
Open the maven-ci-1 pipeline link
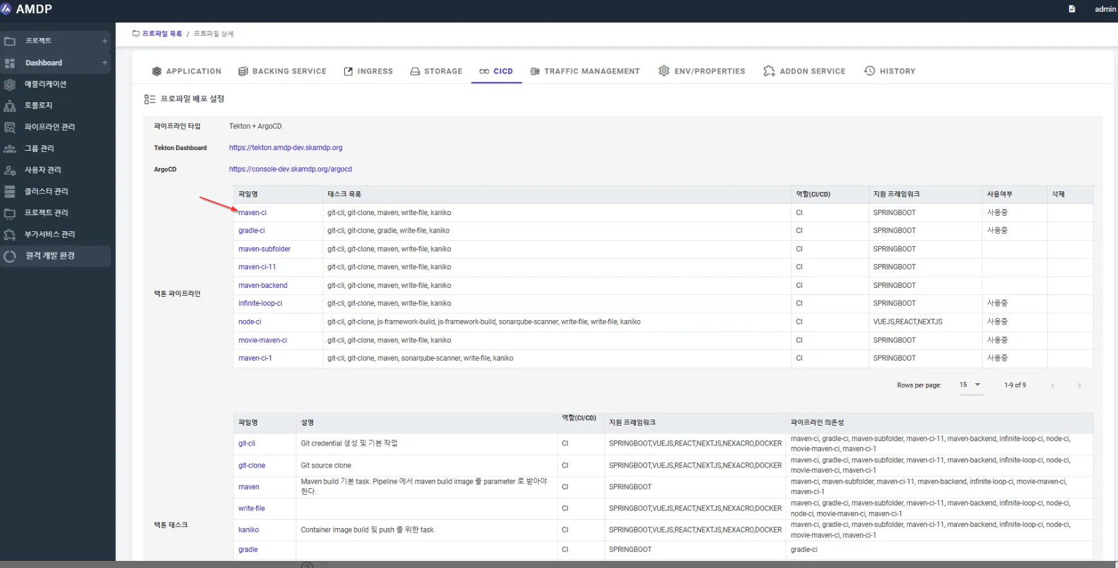click(255, 358)
